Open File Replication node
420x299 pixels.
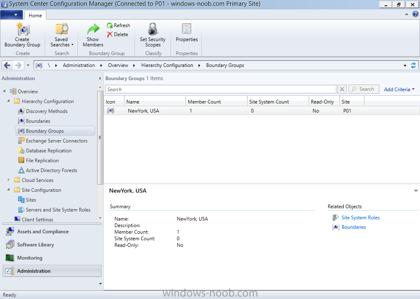point(42,160)
